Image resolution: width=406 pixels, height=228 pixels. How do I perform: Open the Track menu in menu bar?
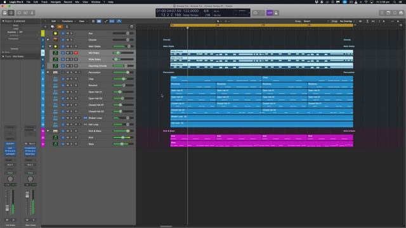[x=44, y=2]
